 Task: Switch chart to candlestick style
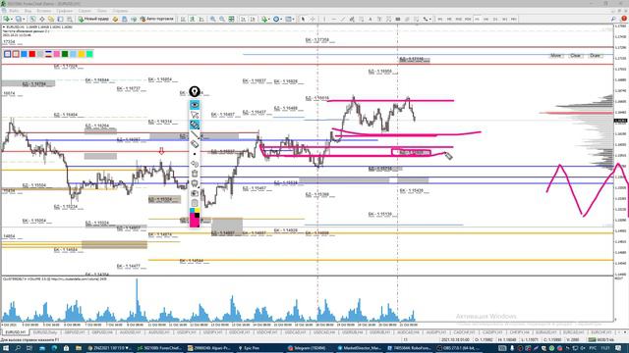coord(193,19)
